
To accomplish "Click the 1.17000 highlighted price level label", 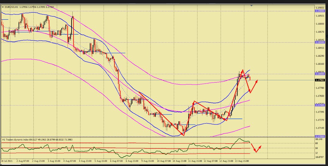I will [319, 136].
